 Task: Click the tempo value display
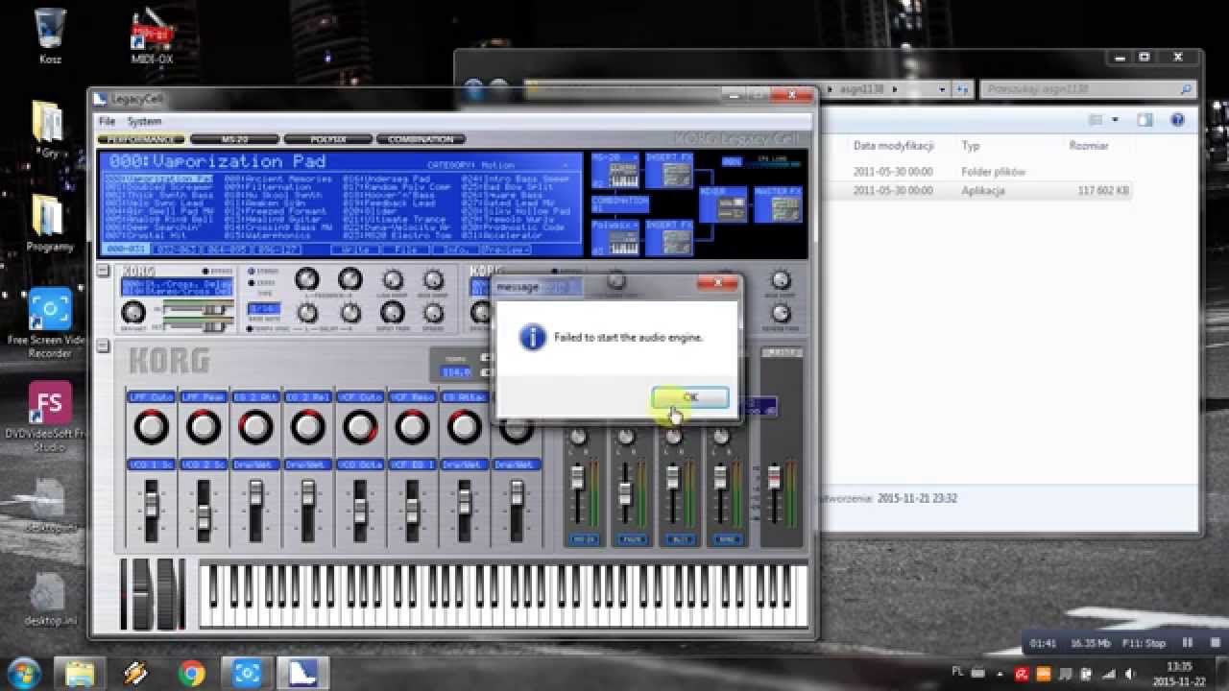[x=455, y=371]
